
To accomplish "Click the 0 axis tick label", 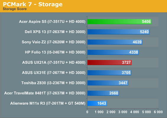I will click(87, 112).
